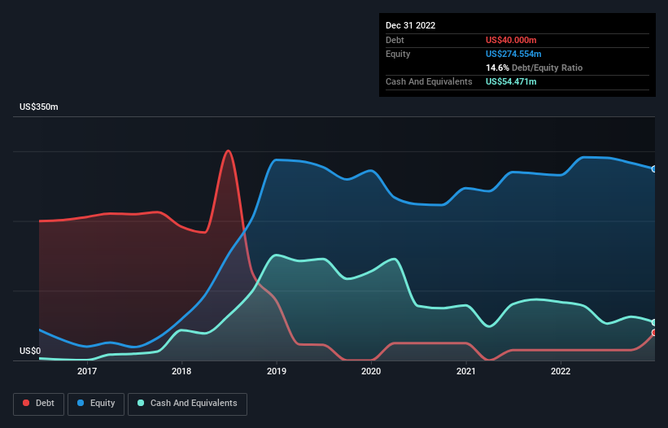Click the Equity label in the tooltip
The height and width of the screenshot is (428, 668).
click(x=398, y=54)
